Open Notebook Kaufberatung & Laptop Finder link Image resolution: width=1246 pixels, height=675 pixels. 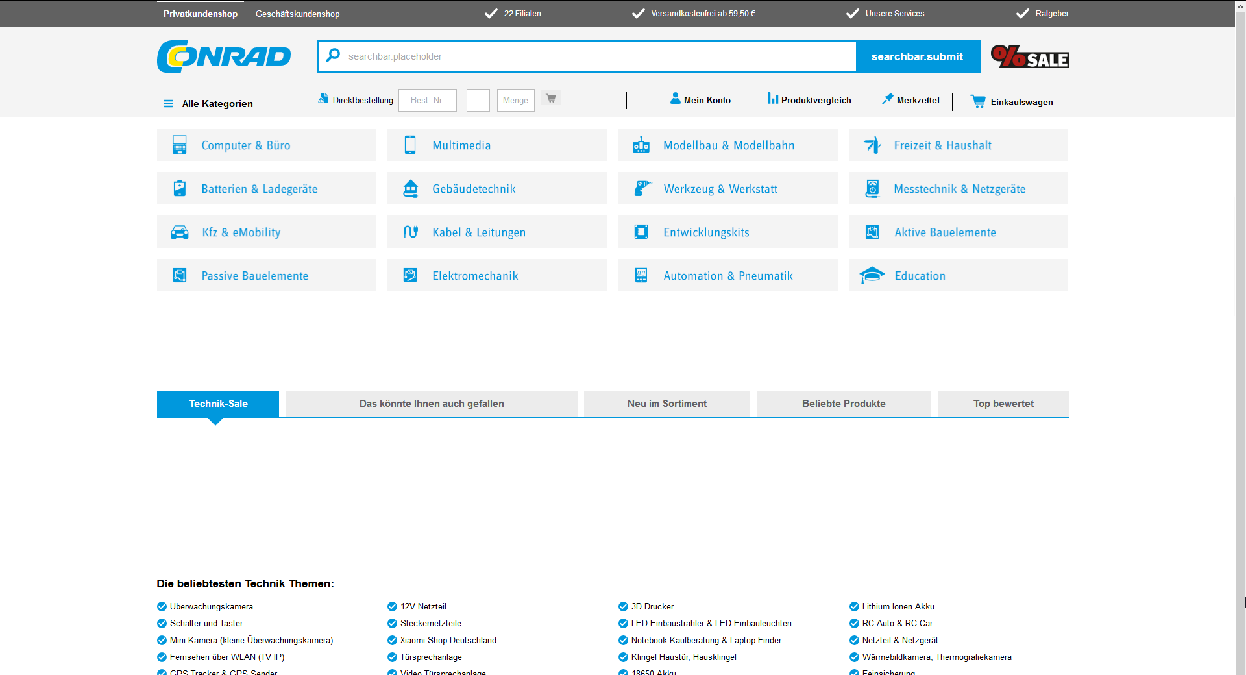click(706, 641)
